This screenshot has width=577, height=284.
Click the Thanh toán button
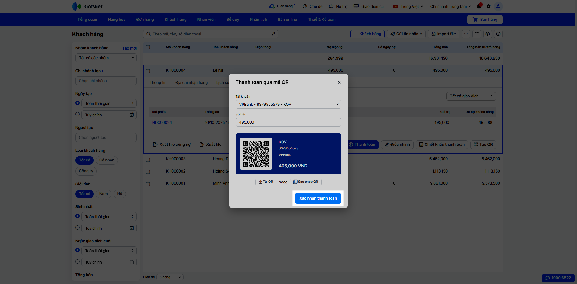(x=363, y=145)
